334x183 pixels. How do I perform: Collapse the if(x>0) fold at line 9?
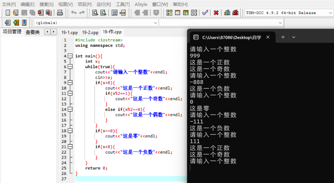coord(70,83)
